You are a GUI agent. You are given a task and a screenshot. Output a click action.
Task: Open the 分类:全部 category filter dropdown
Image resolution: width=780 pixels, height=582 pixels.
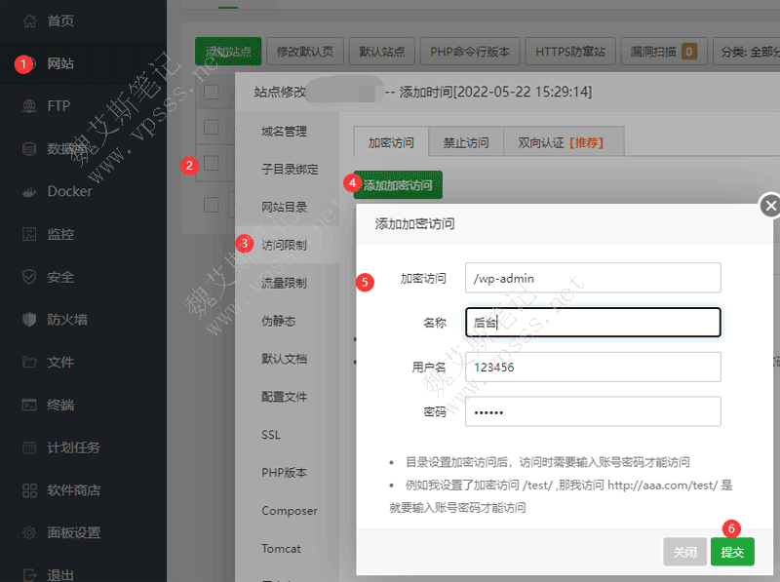click(752, 52)
